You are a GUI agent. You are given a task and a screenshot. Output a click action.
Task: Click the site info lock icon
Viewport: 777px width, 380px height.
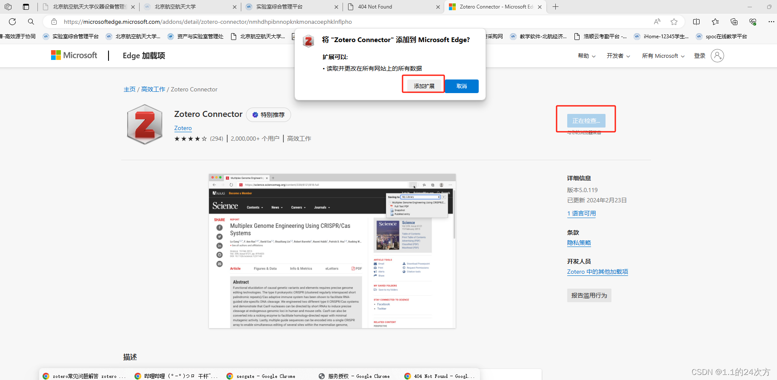[x=54, y=22]
